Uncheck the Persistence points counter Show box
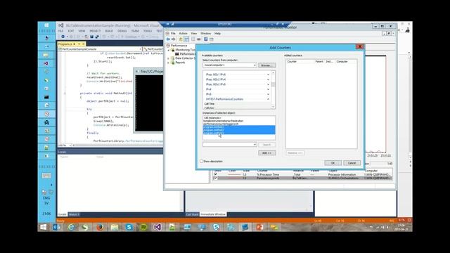 pyautogui.click(x=216, y=178)
